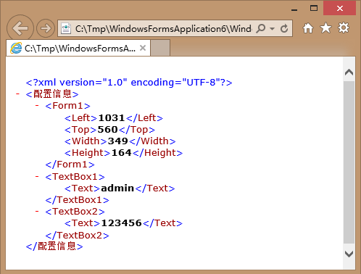Maximize the browser window

(x=314, y=8)
